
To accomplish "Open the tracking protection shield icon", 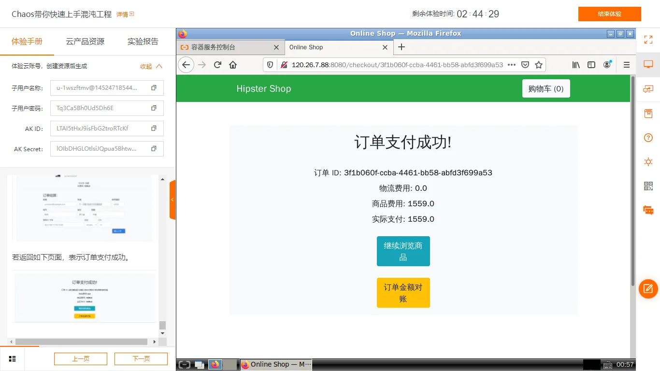I will click(271, 65).
